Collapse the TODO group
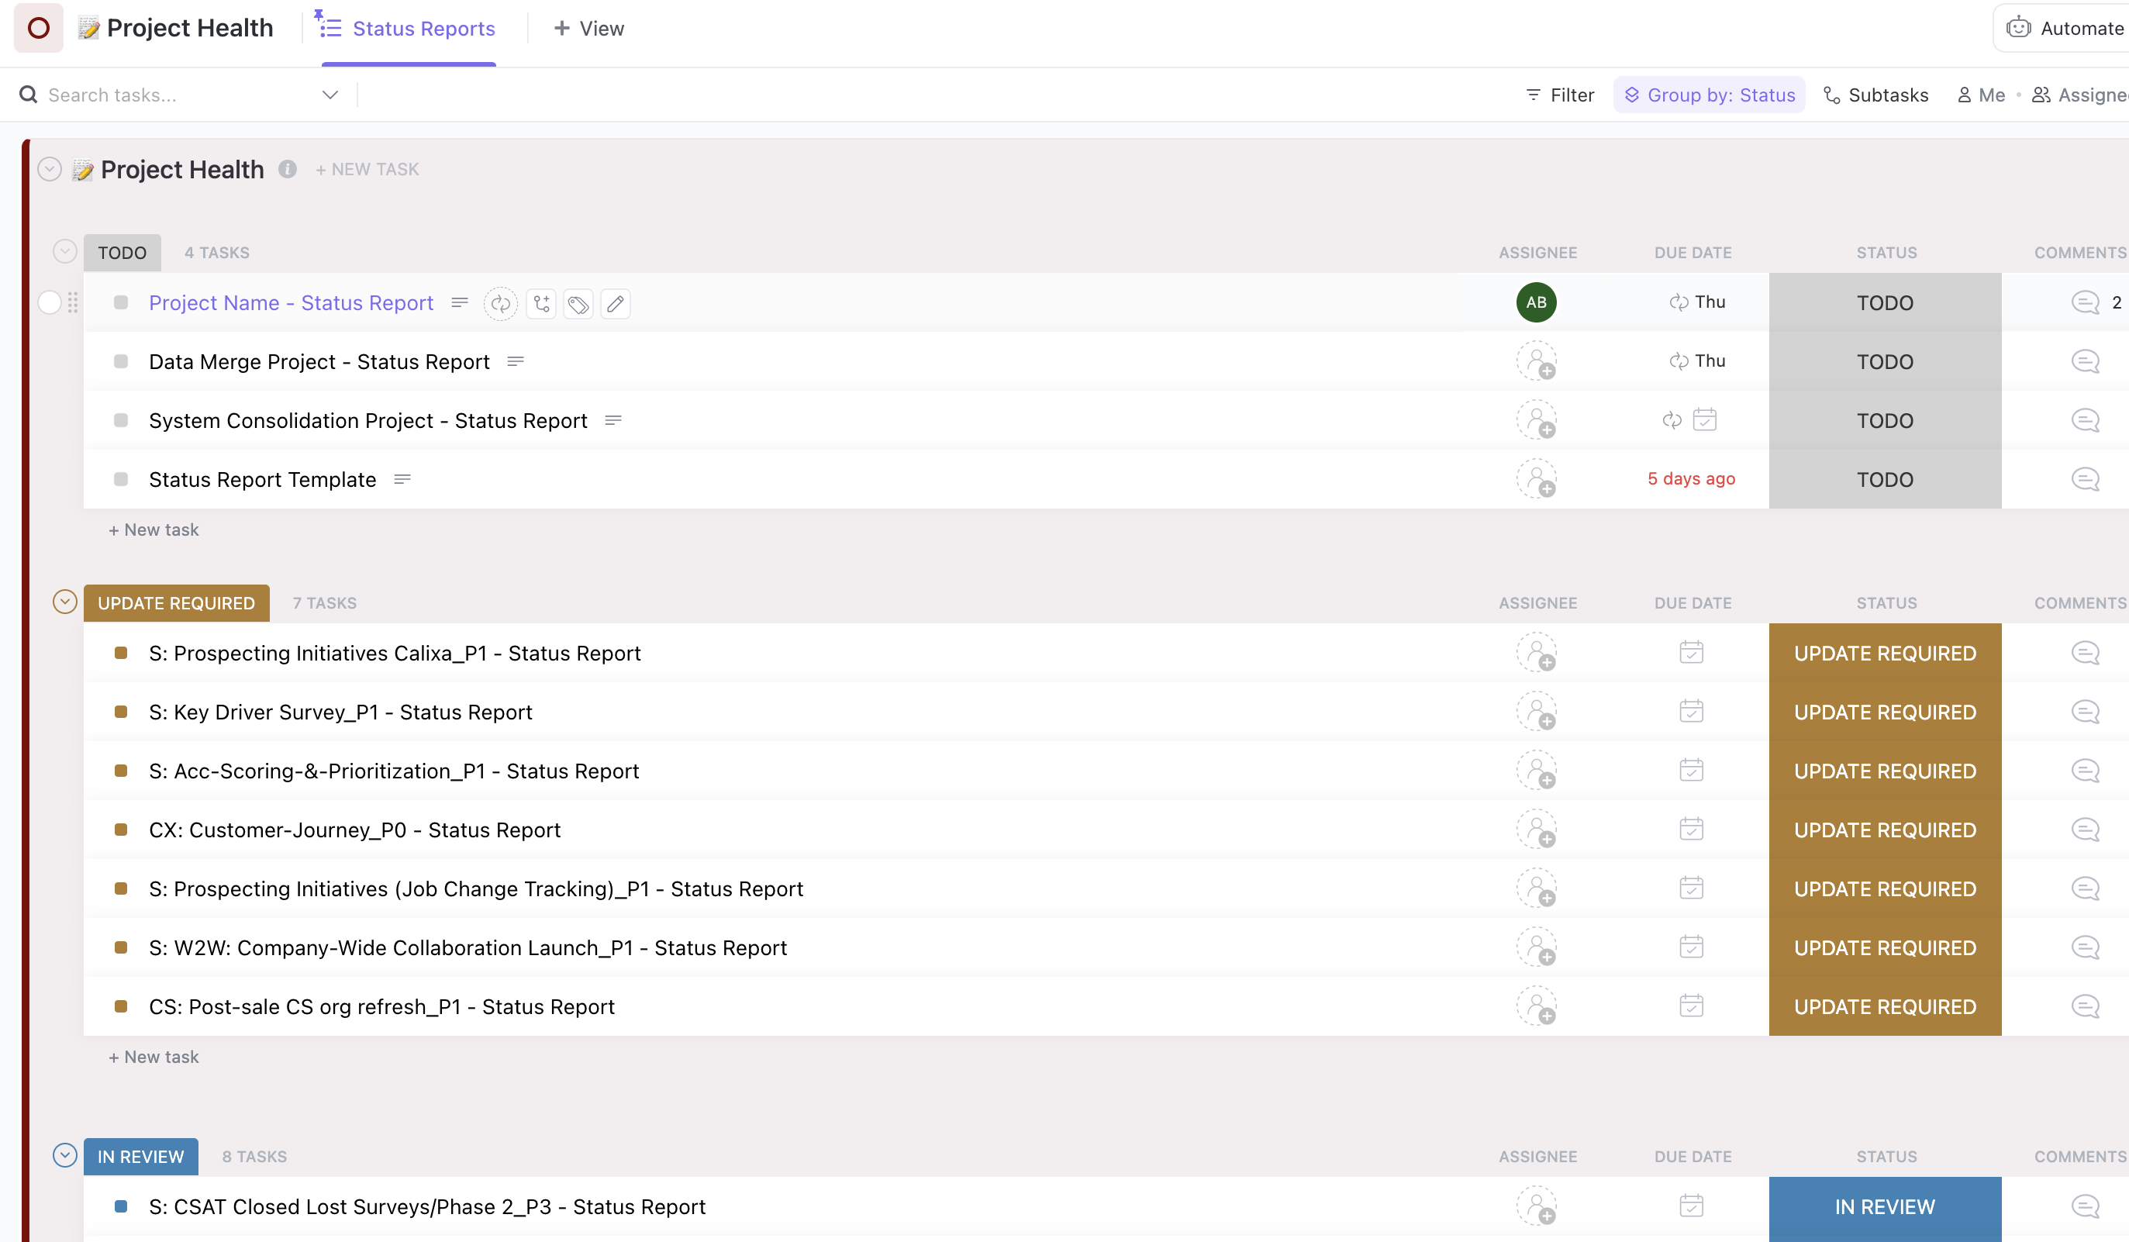This screenshot has height=1242, width=2129. pyautogui.click(x=65, y=252)
